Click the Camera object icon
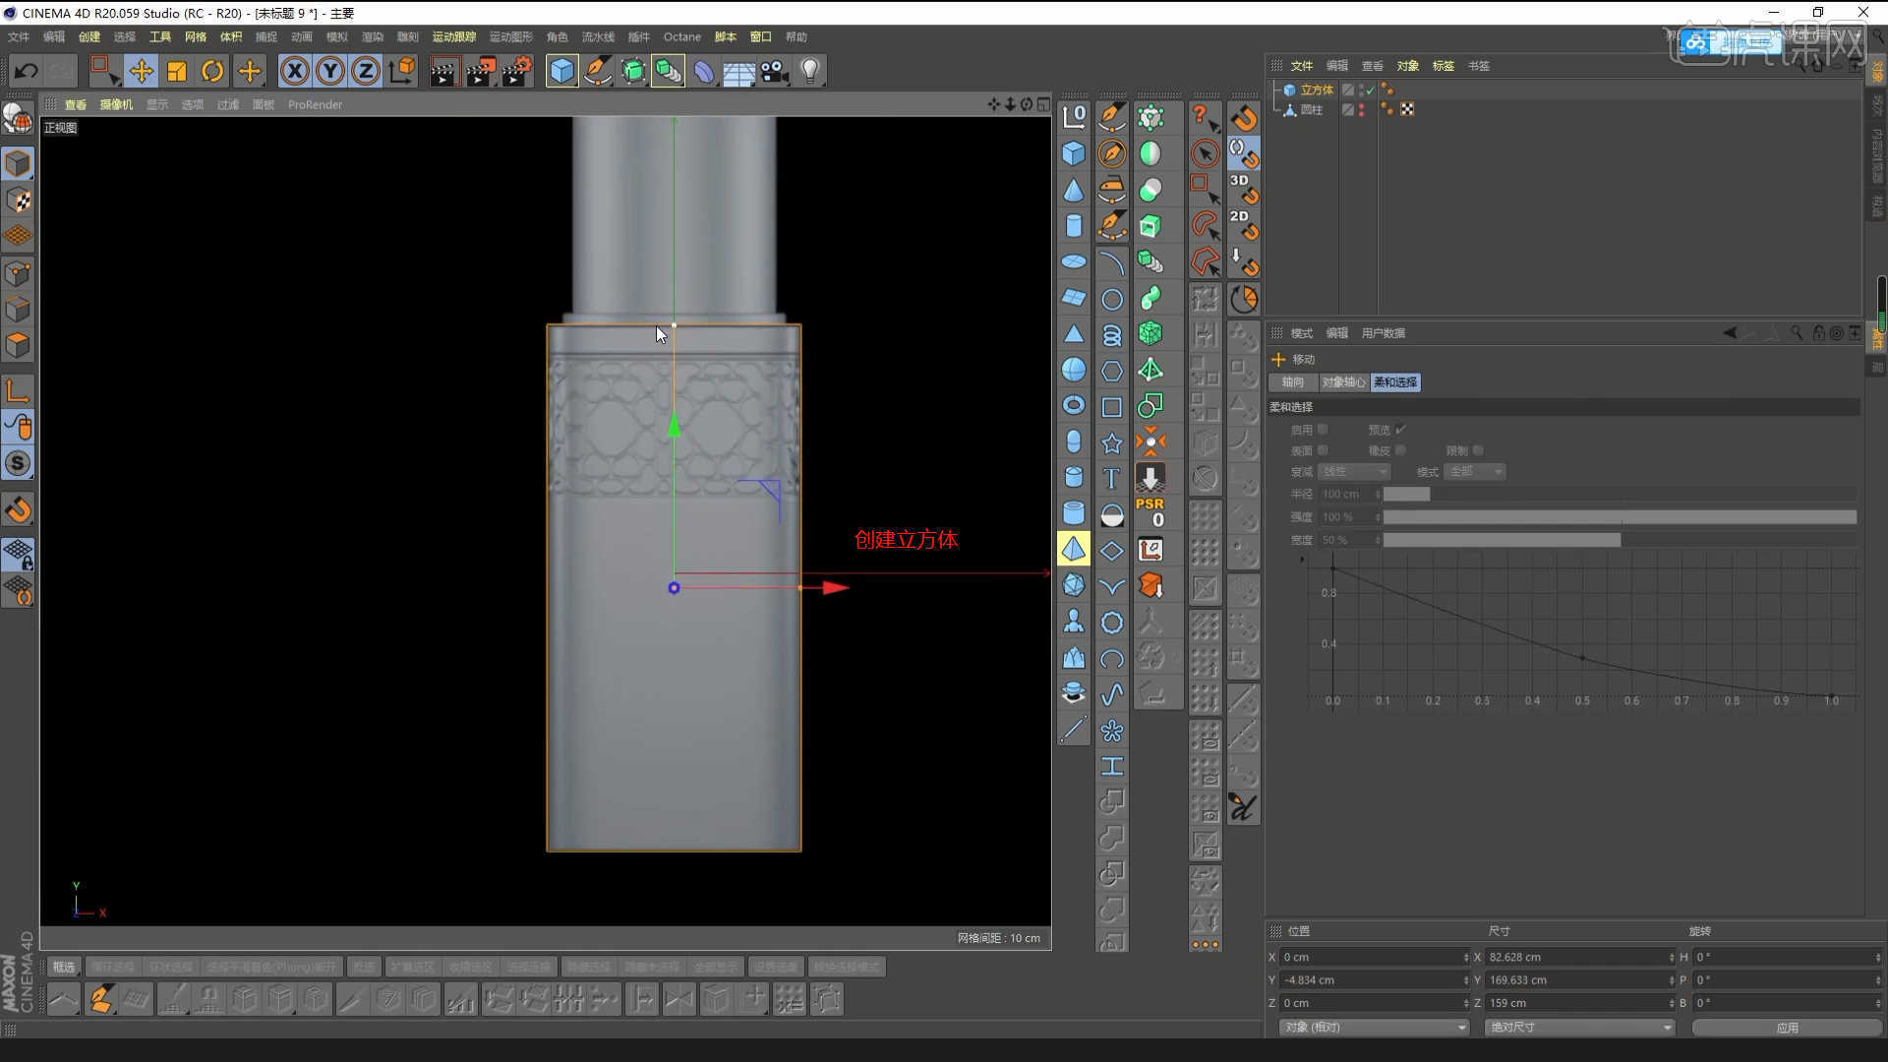Viewport: 1888px width, 1062px height. click(774, 71)
